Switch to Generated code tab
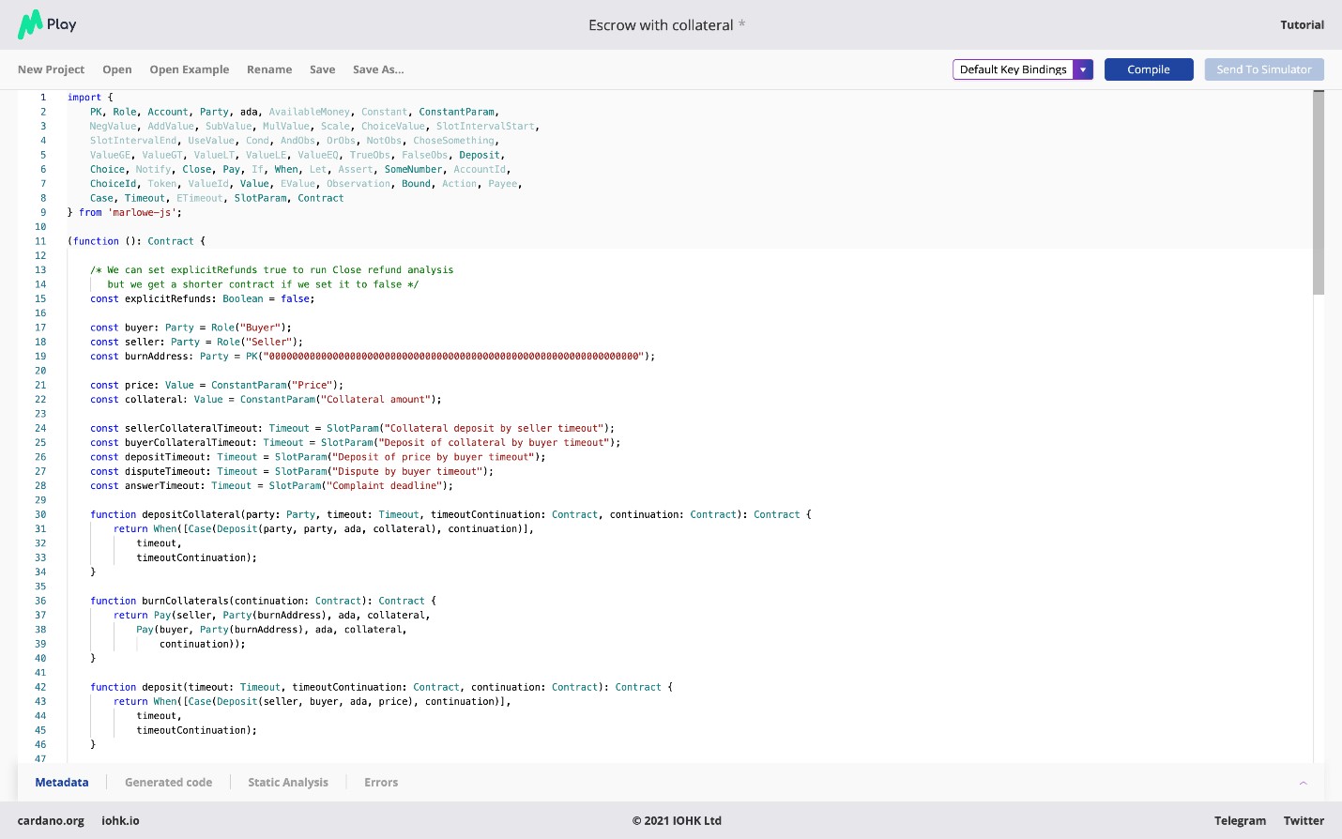The image size is (1342, 839). coord(169,783)
